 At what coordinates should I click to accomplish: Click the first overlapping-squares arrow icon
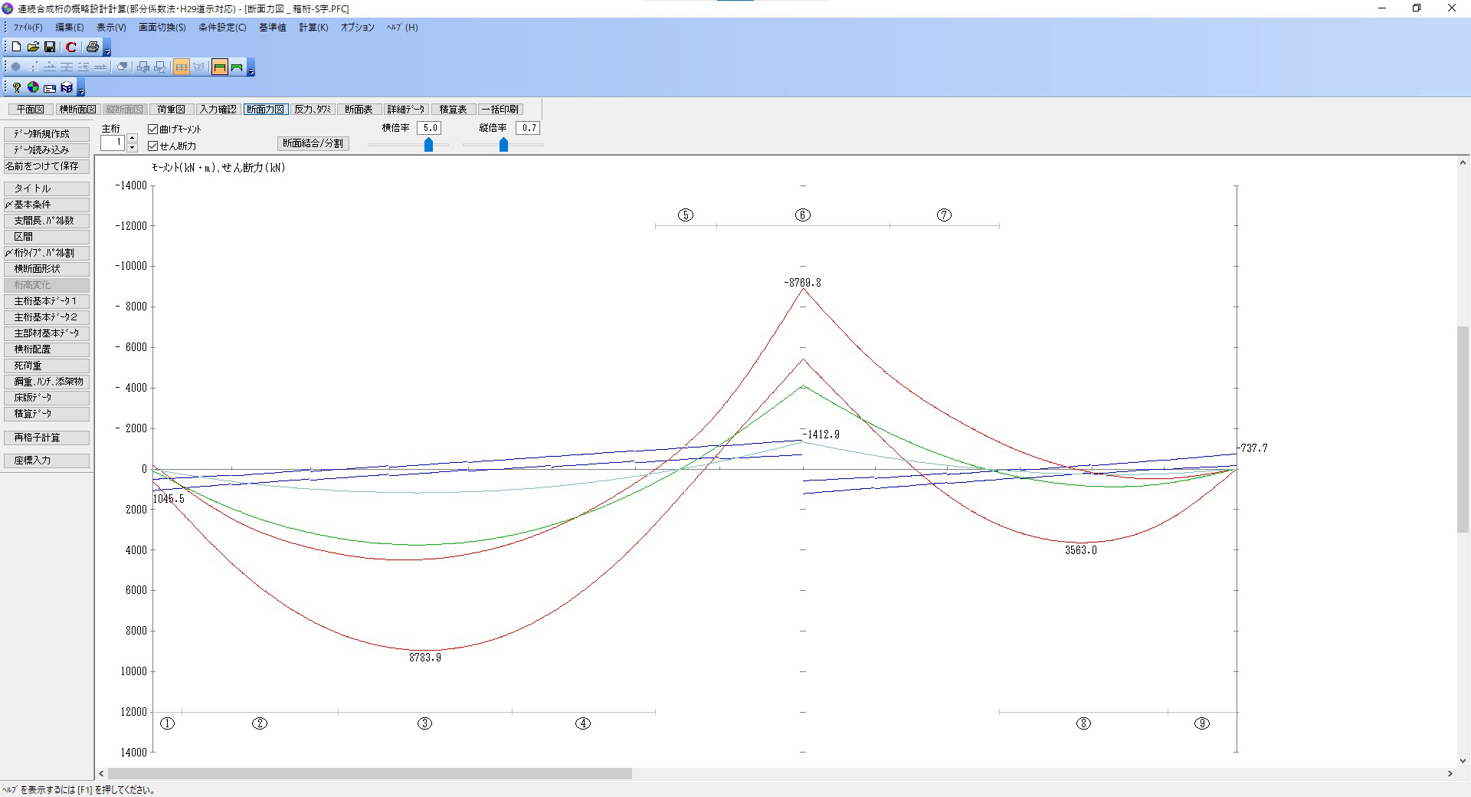tap(143, 67)
